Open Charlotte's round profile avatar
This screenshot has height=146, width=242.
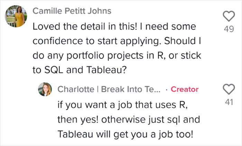45,89
